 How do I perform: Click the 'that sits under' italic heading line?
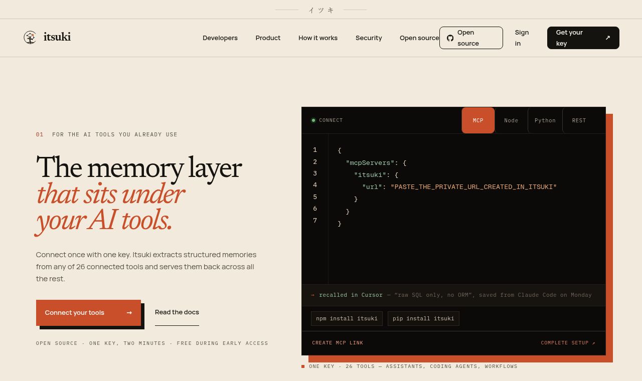tap(110, 194)
